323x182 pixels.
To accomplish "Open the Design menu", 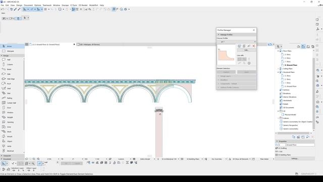I will [x=19, y=5].
